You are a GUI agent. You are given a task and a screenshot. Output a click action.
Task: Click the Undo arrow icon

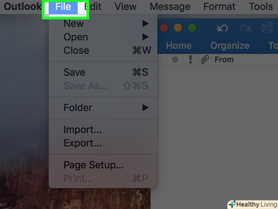pos(223,28)
